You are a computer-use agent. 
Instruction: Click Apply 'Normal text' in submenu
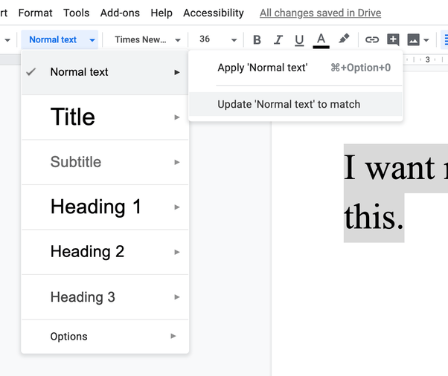pos(295,68)
